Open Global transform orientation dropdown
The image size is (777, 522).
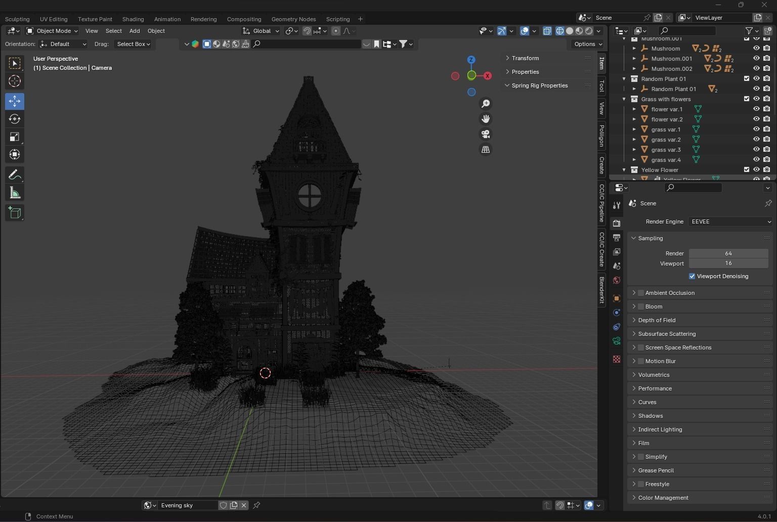tap(261, 31)
